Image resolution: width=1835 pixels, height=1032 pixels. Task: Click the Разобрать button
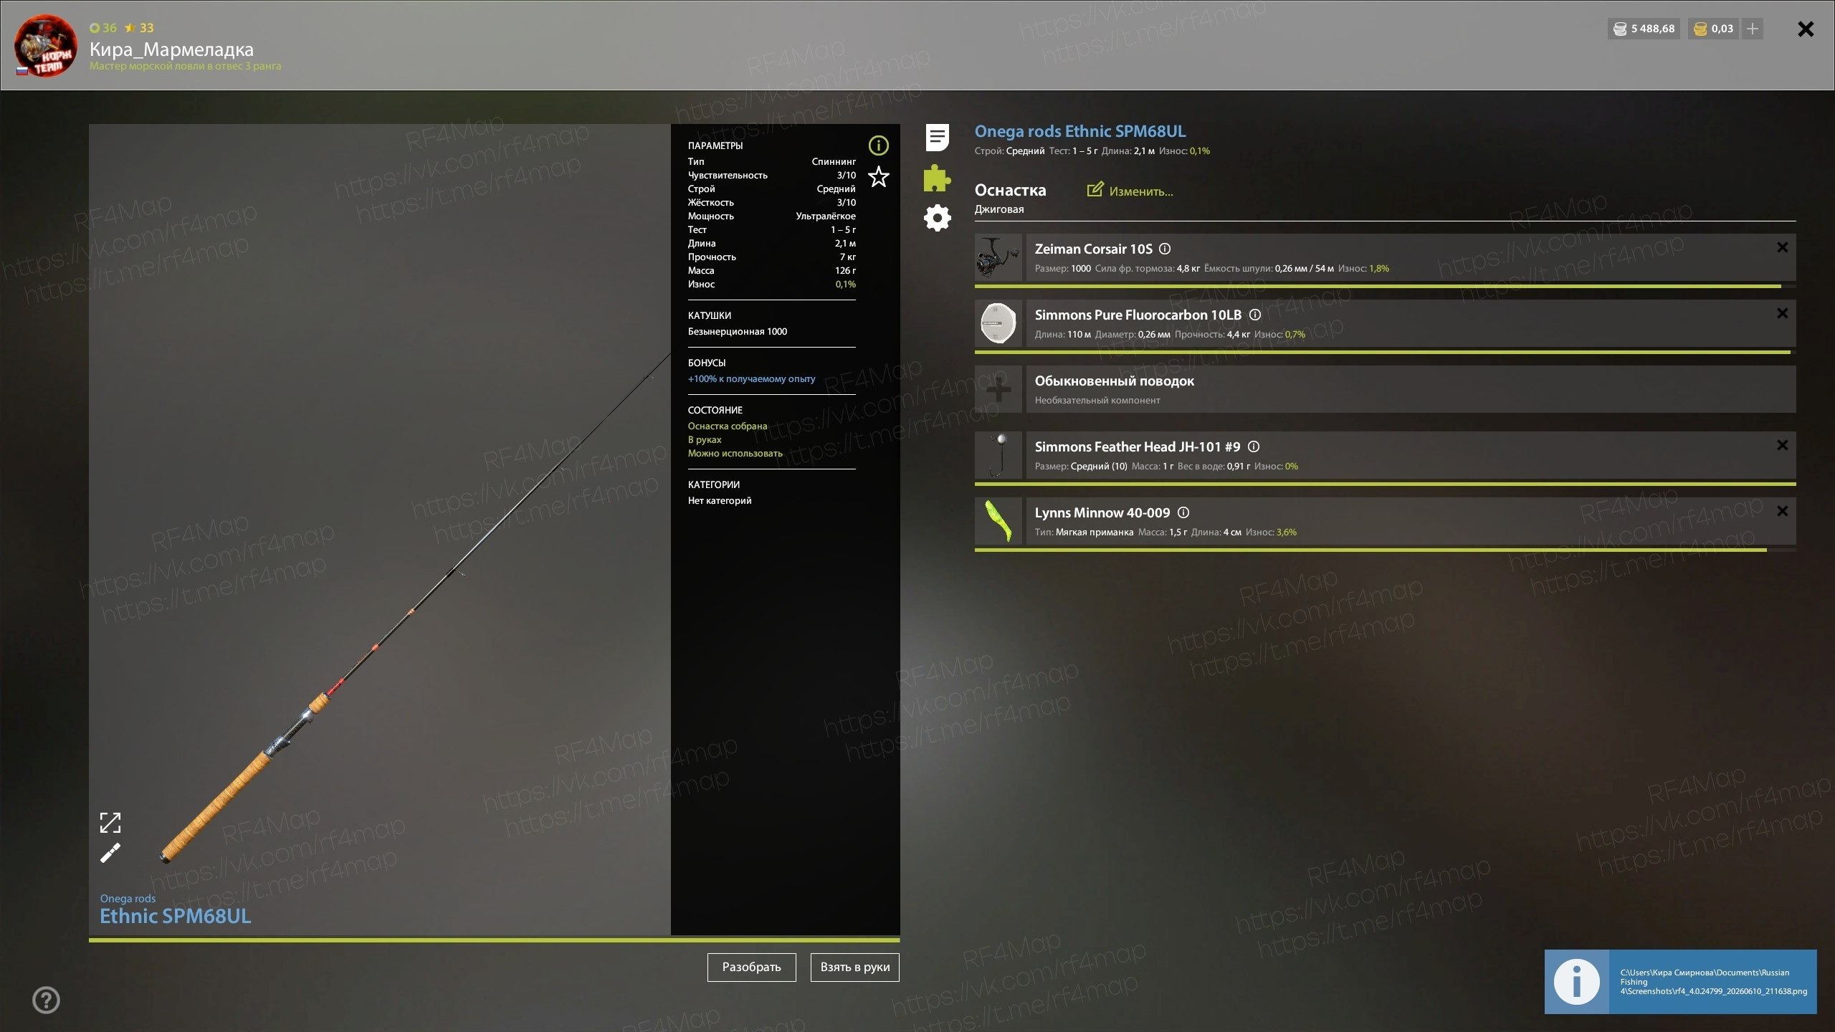751,967
